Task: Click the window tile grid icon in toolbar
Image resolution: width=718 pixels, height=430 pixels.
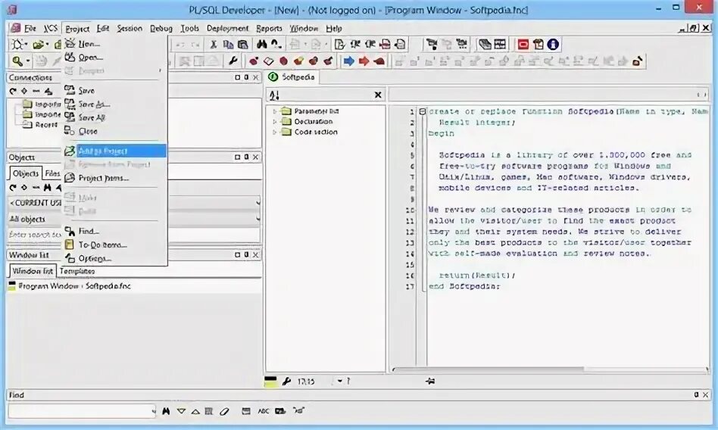Action: pos(500,45)
